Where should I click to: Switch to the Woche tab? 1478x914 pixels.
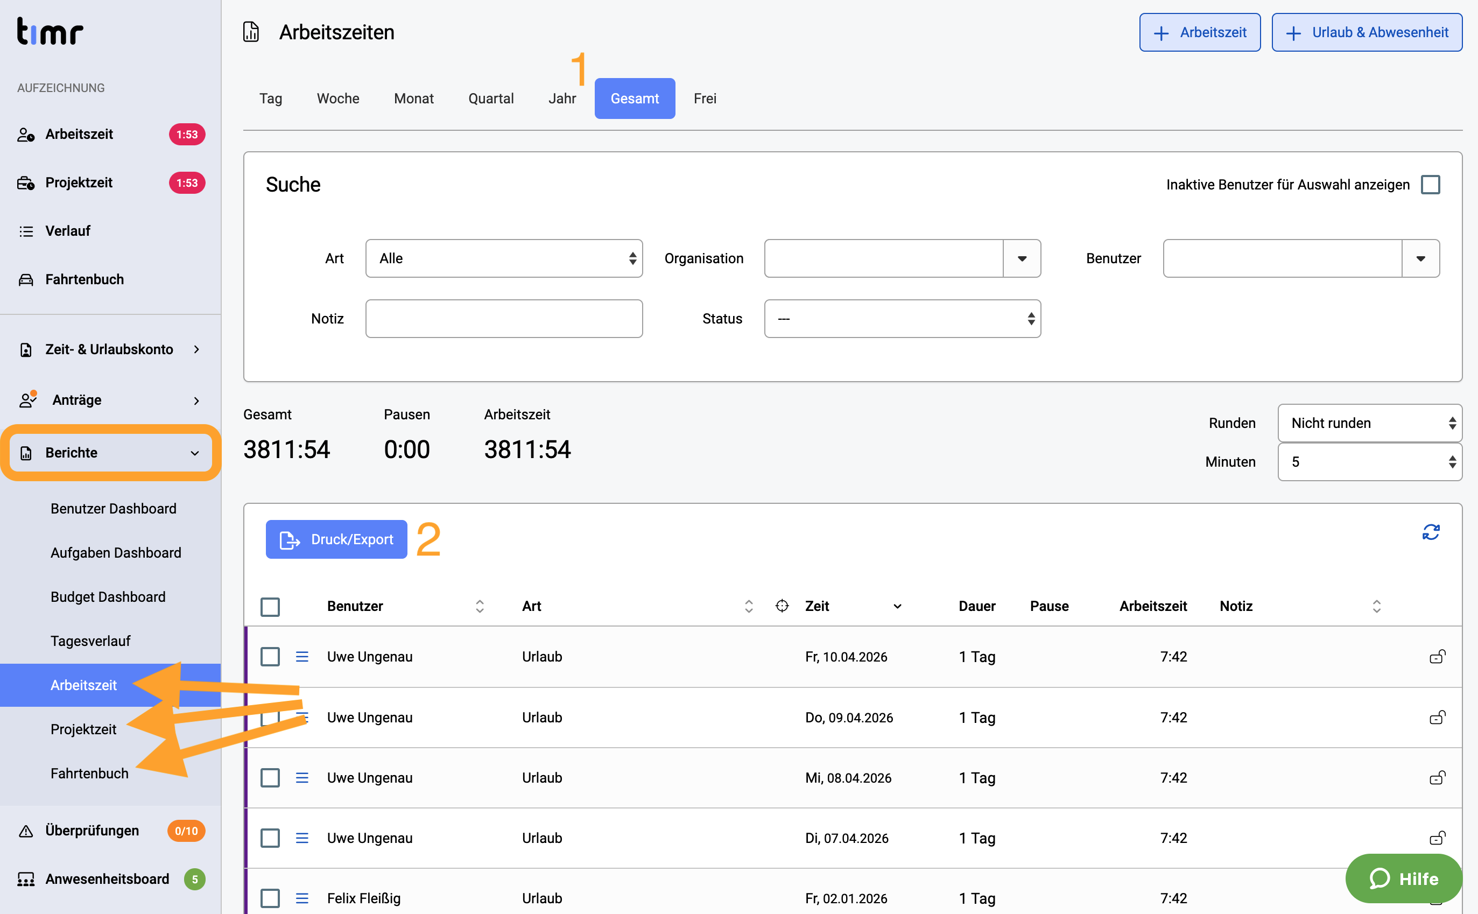coord(338,99)
